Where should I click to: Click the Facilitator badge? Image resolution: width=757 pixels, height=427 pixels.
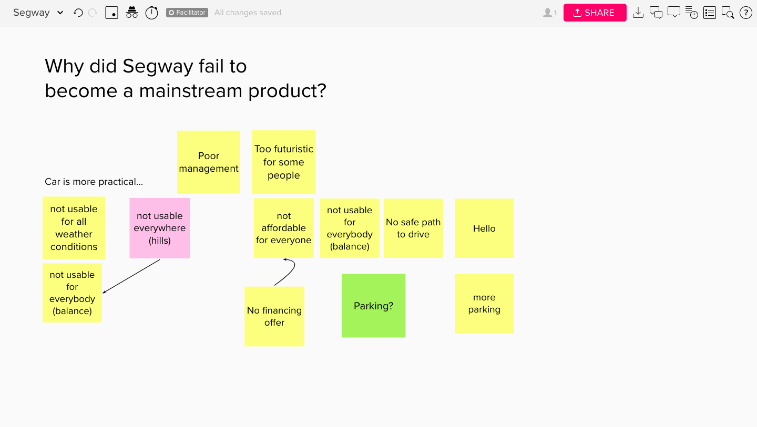187,13
